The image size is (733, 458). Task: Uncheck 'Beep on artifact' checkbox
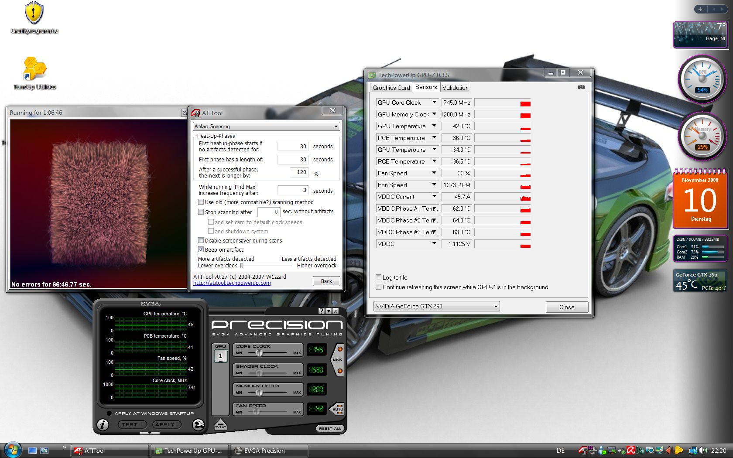tap(201, 250)
